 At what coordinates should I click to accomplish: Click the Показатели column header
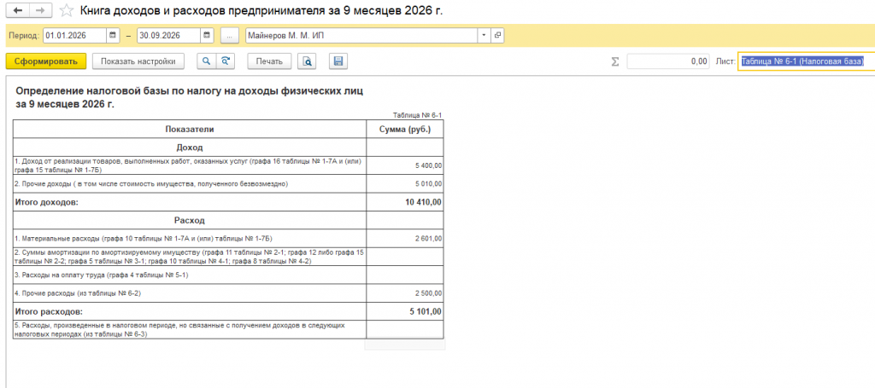[190, 129]
